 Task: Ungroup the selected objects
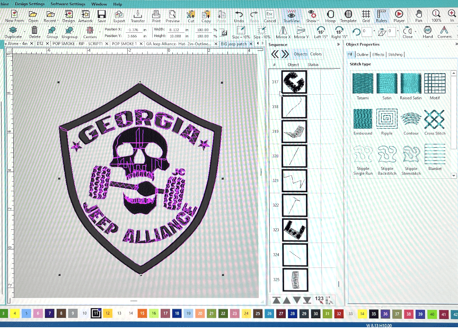point(69,32)
